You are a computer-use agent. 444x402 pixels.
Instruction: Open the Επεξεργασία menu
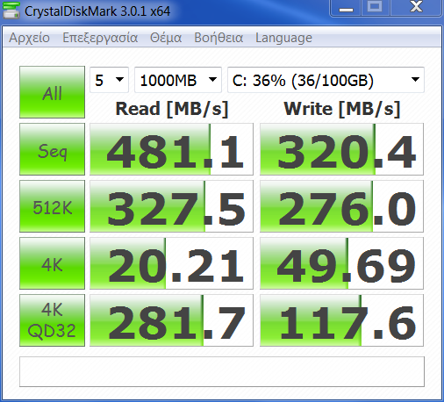100,38
